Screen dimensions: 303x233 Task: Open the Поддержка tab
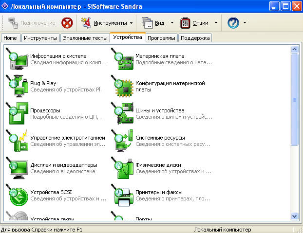(x=195, y=38)
